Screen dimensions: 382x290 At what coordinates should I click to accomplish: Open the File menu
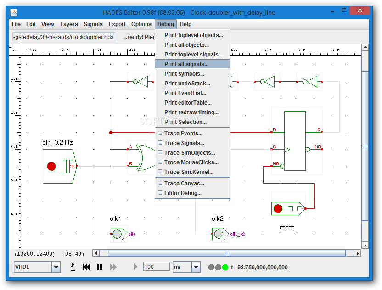(x=16, y=24)
